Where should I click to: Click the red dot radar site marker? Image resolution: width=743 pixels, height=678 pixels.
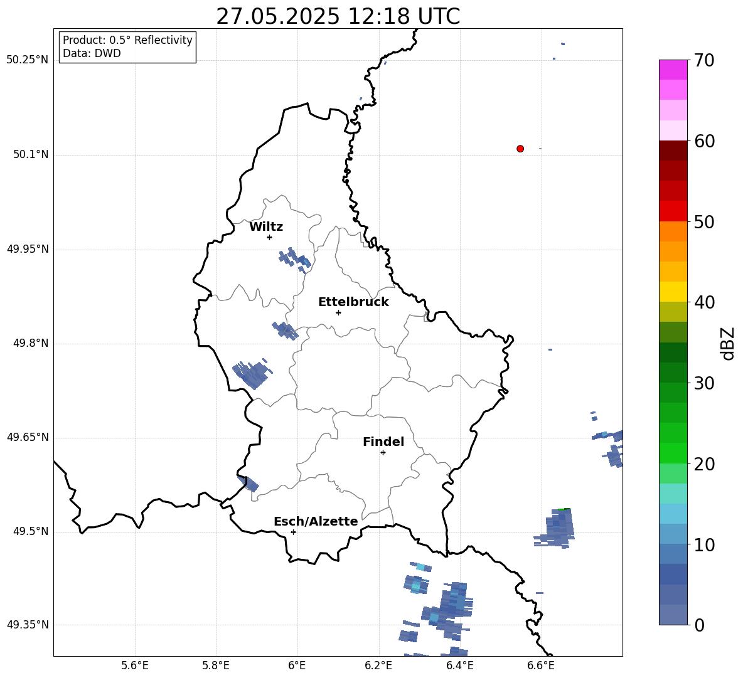520,149
